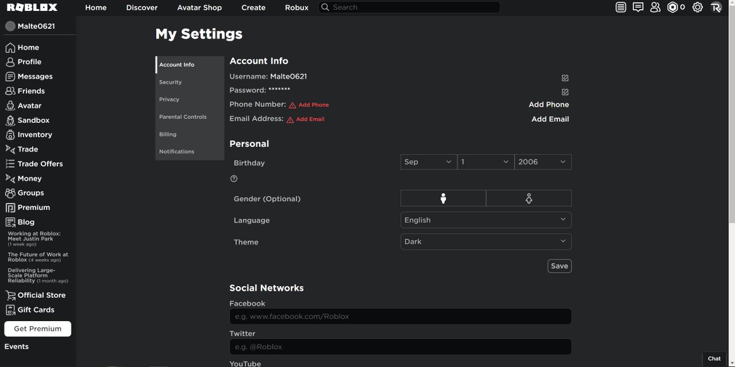Click the birthday help question mark icon
This screenshot has height=367, width=735.
click(x=233, y=179)
